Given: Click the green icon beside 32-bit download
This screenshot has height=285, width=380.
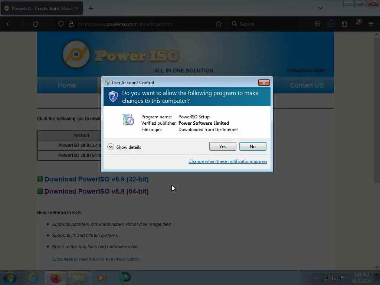Looking at the screenshot, I should click(x=40, y=179).
